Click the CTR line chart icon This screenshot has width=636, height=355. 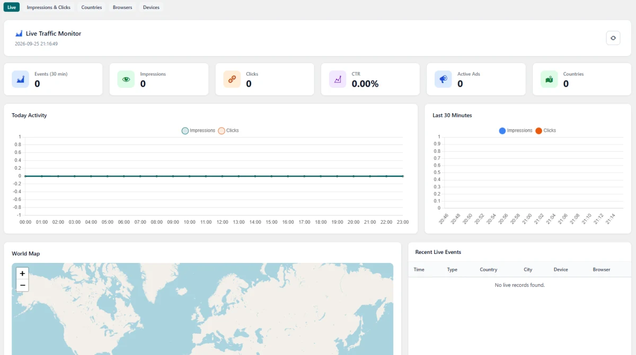coord(338,79)
